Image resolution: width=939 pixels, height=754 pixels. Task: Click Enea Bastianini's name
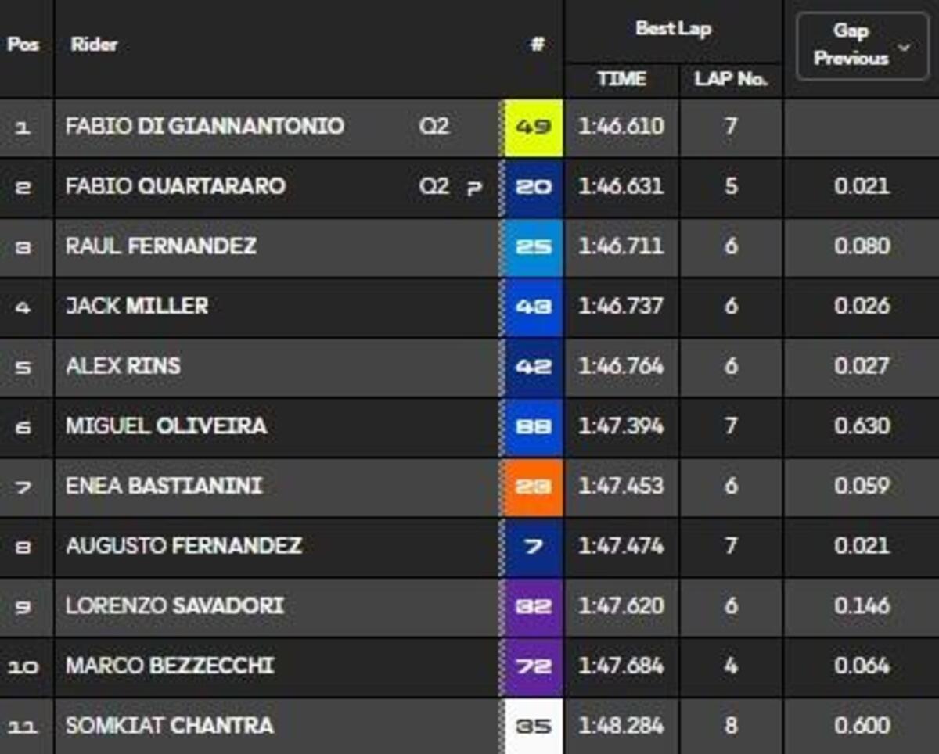pyautogui.click(x=164, y=486)
